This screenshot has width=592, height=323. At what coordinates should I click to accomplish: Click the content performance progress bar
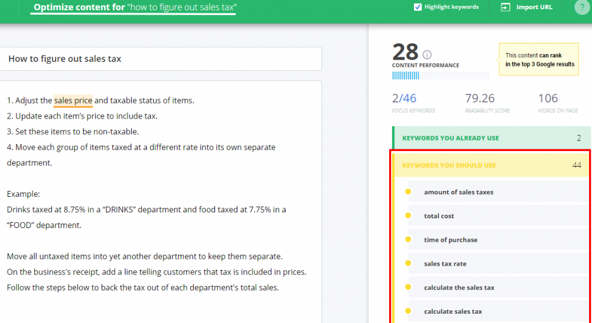point(439,75)
